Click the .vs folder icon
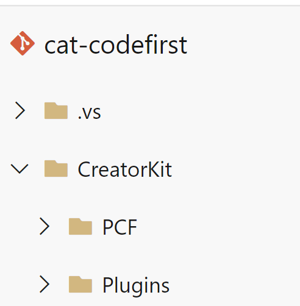Image resolution: width=300 pixels, height=306 pixels. coord(56,111)
